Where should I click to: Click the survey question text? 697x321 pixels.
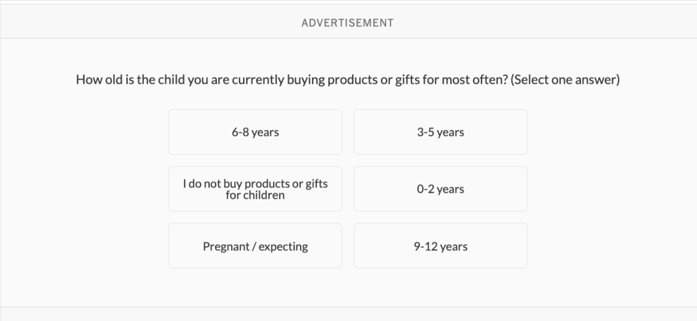point(347,80)
